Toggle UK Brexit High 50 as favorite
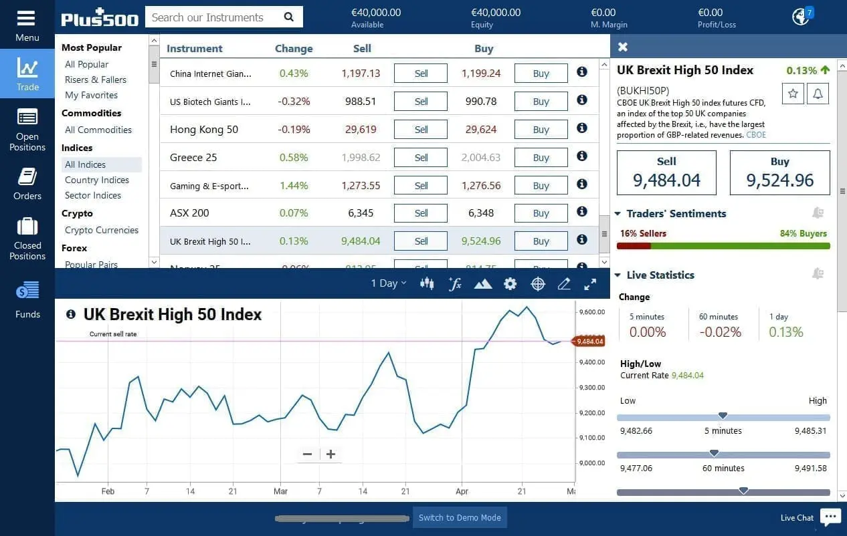 [x=792, y=94]
